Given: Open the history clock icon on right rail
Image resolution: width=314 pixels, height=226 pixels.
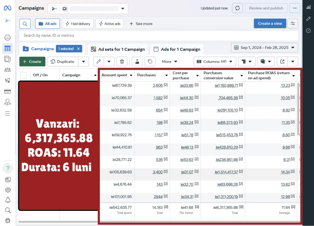Looking at the screenshot, I should pos(308,31).
